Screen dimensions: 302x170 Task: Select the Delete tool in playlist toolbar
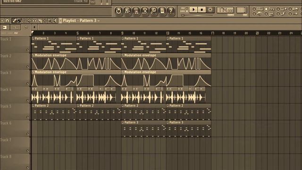(24, 21)
